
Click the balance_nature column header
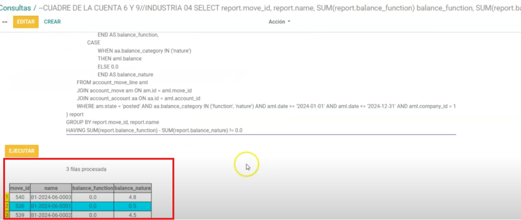coord(132,187)
